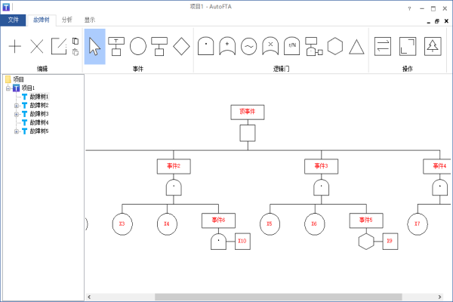Open the 分析 ribbon tab
This screenshot has width=453, height=302.
66,20
